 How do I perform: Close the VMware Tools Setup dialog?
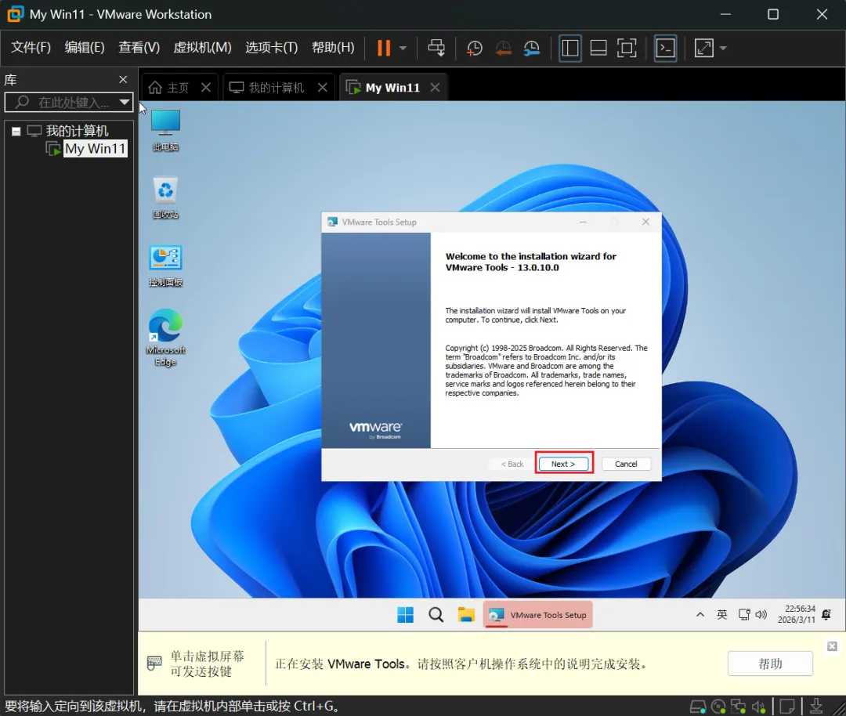point(645,222)
